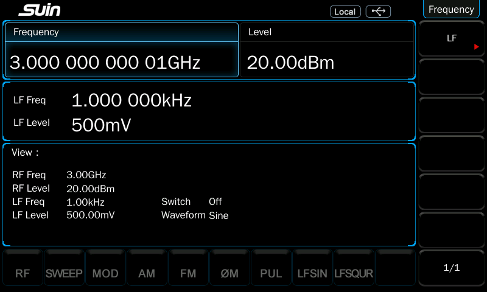Screen dimensions: 487x292
Task: Toggle the LF Switch Off setting
Action: [x=215, y=201]
